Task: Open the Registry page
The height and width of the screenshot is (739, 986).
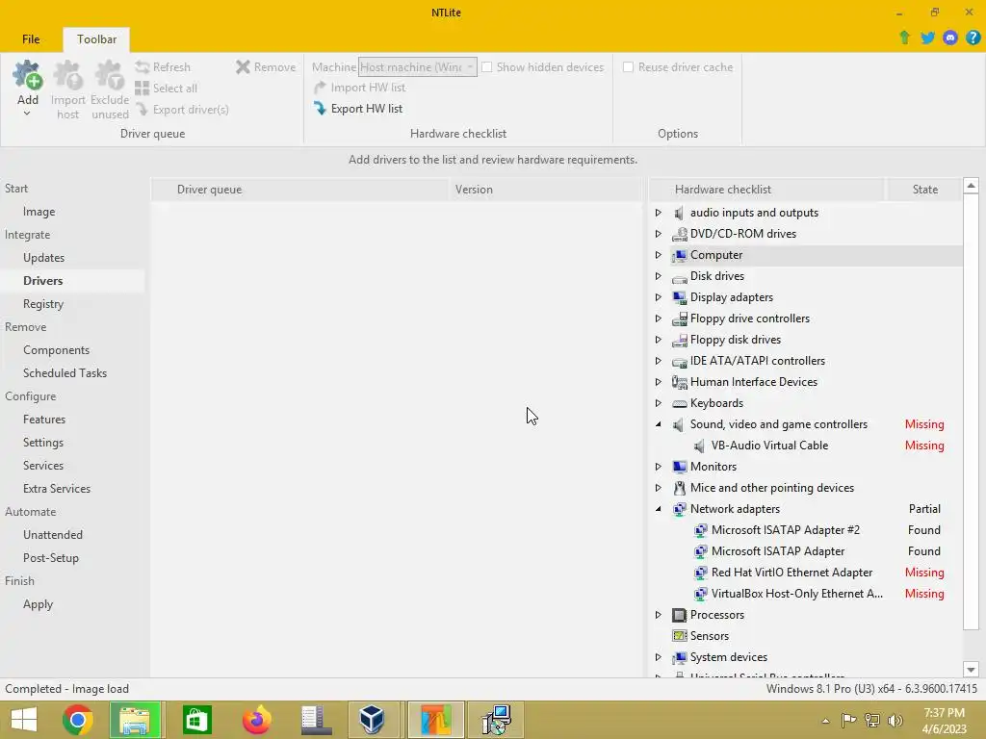Action: click(43, 304)
